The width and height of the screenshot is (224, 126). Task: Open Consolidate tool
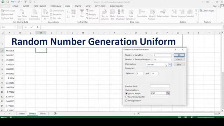[142, 14]
